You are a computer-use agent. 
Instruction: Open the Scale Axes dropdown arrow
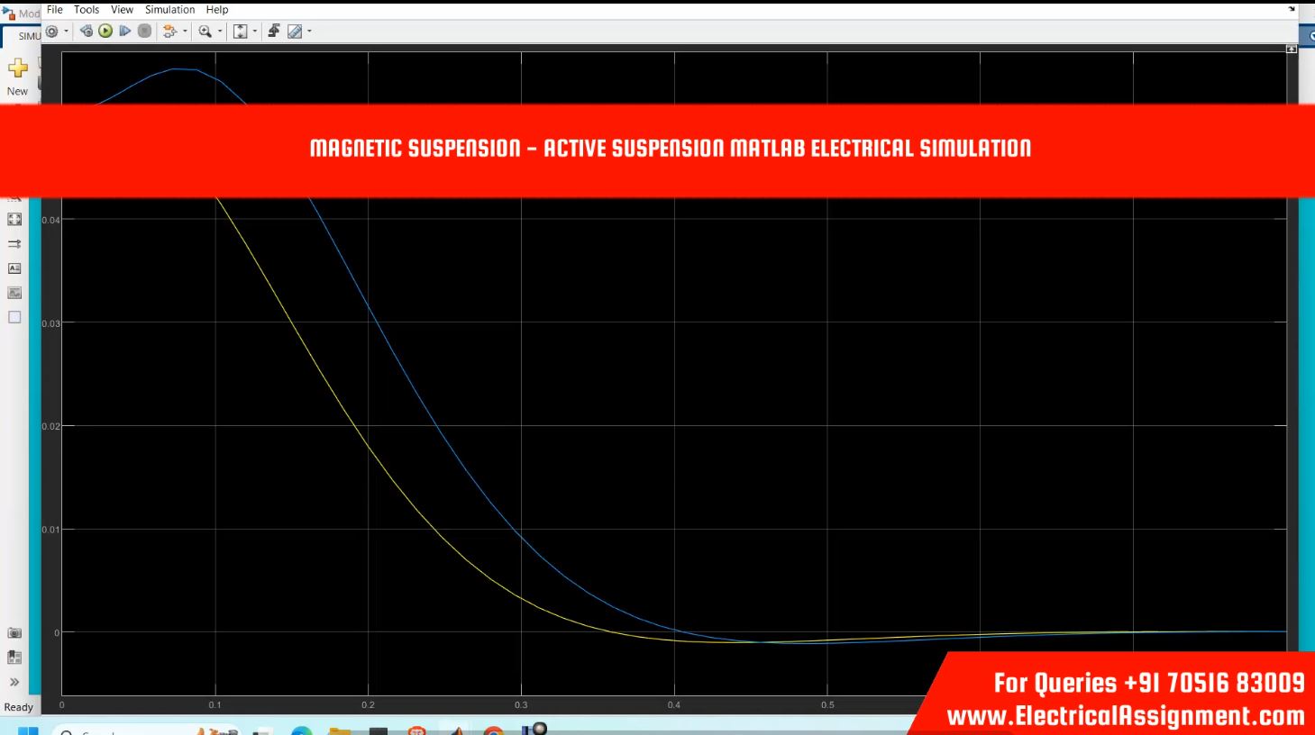[254, 32]
